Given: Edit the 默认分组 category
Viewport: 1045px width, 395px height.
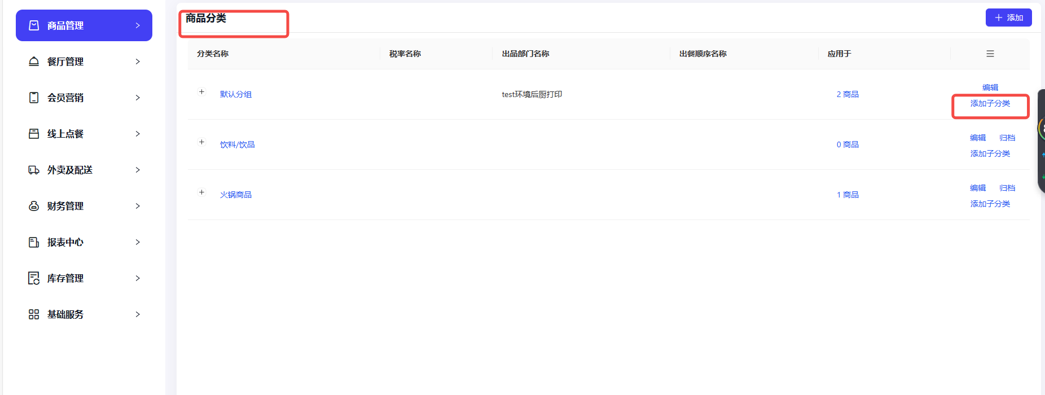Looking at the screenshot, I should [990, 87].
